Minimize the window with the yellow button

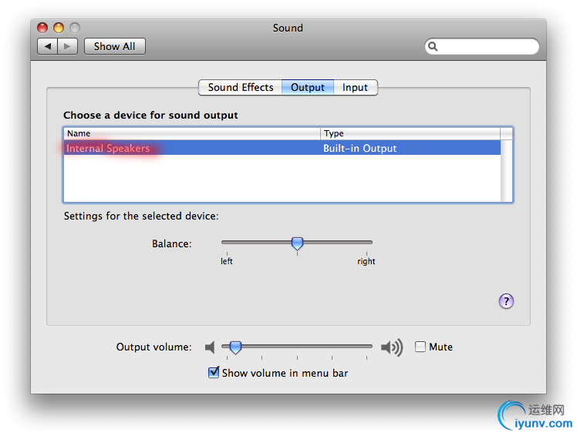59,28
